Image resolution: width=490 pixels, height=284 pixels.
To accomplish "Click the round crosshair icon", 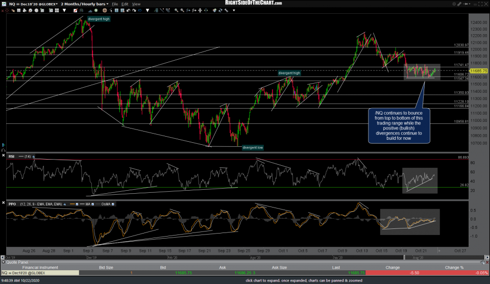I will pyautogui.click(x=105, y=10).
